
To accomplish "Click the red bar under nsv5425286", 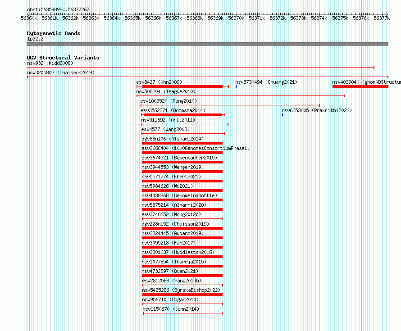I will point(182,295).
